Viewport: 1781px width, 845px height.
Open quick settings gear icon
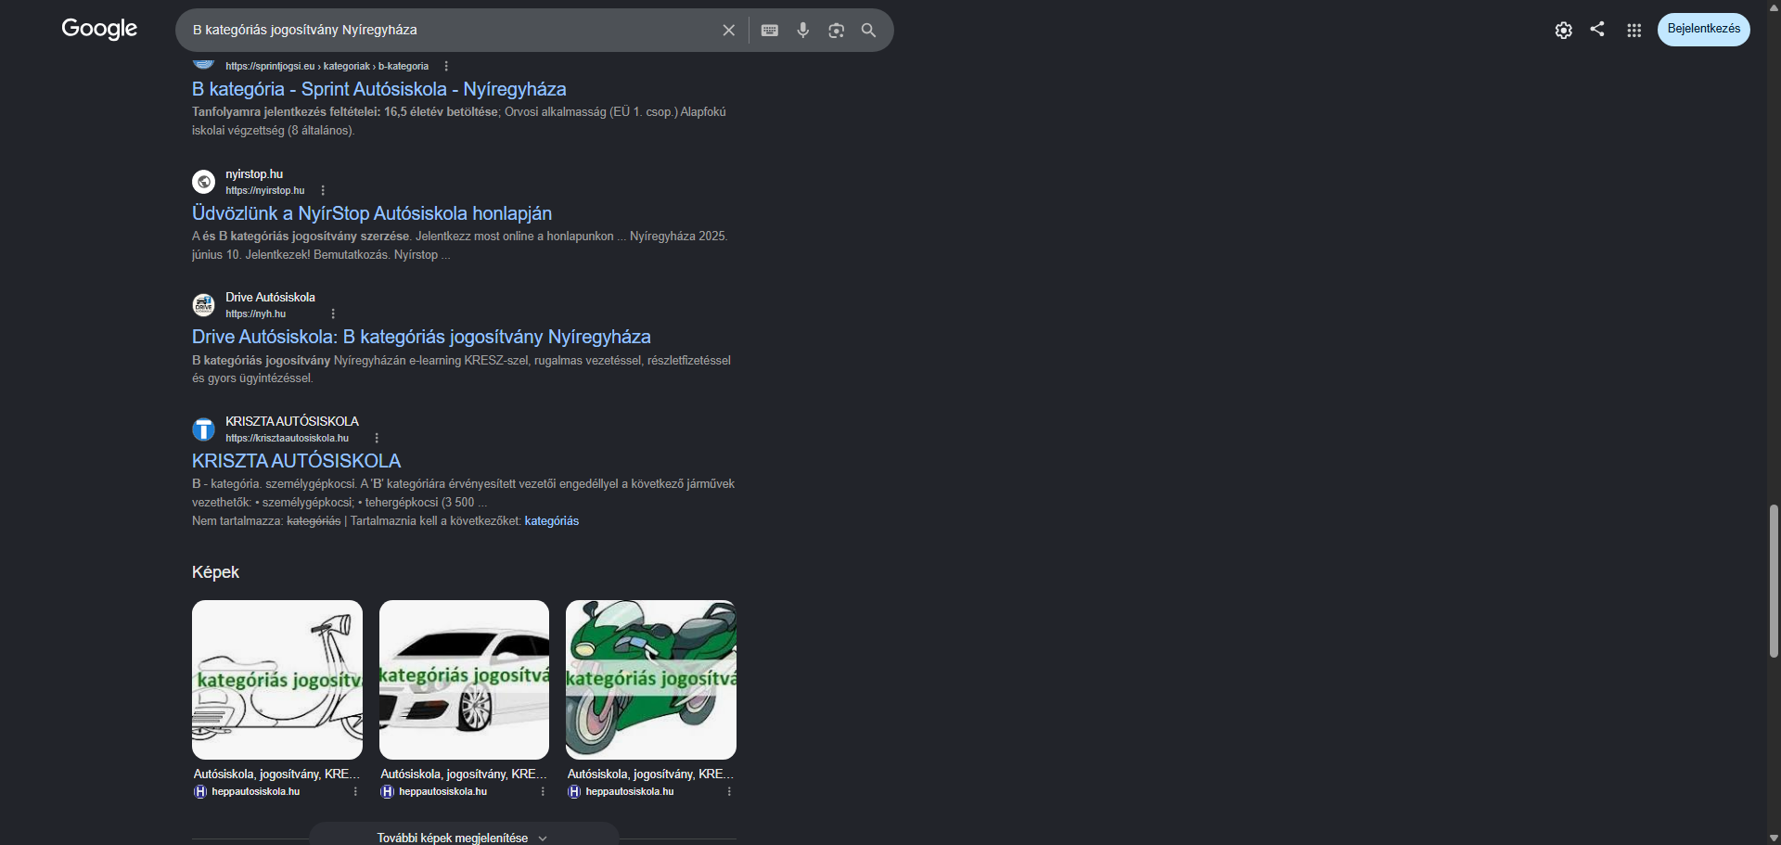pyautogui.click(x=1564, y=31)
